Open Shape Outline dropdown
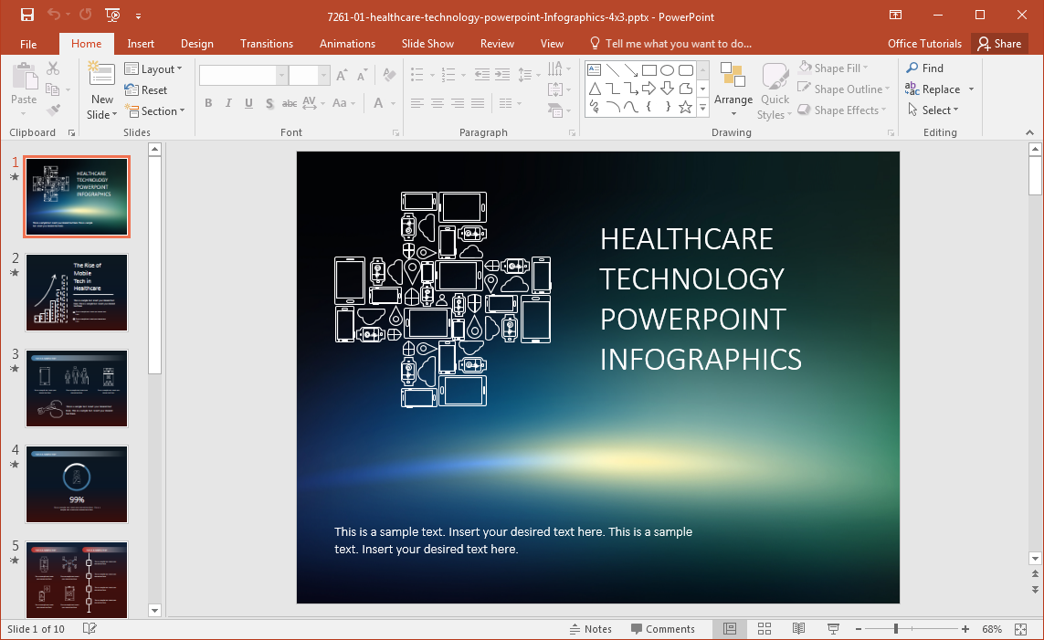The height and width of the screenshot is (640, 1044). (x=844, y=89)
